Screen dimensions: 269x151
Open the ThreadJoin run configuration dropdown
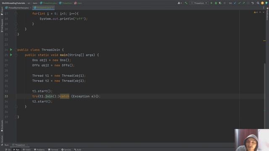199,3
